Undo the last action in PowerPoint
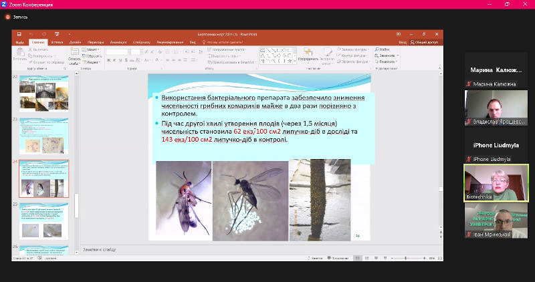The image size is (535, 282). tap(31, 34)
